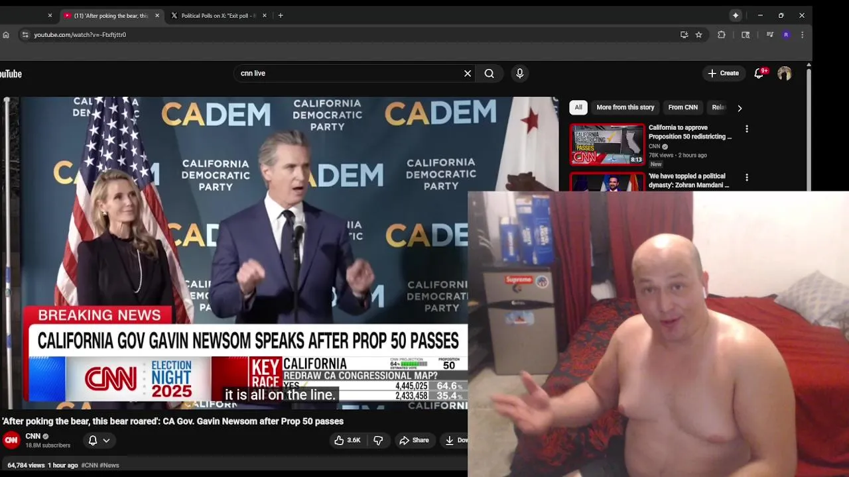
Task: Open 'California to approve Proposition 50' title
Action: point(690,132)
